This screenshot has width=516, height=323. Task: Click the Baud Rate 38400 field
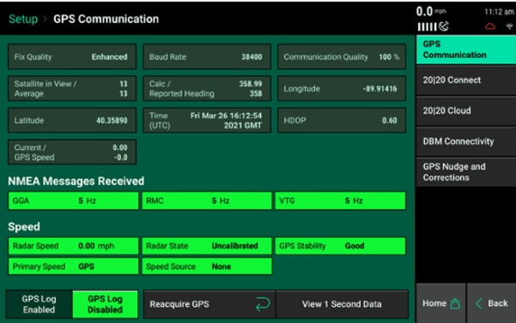207,57
